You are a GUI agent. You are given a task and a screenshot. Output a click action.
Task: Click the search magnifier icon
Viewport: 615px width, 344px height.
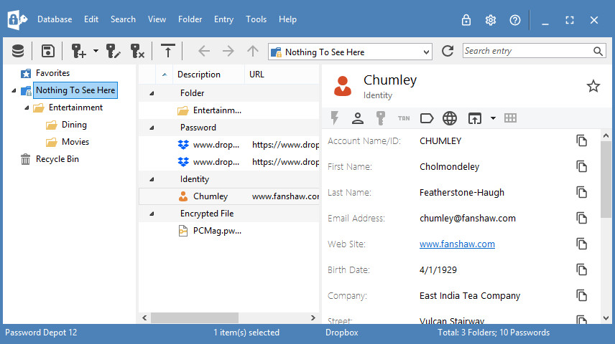coord(598,52)
